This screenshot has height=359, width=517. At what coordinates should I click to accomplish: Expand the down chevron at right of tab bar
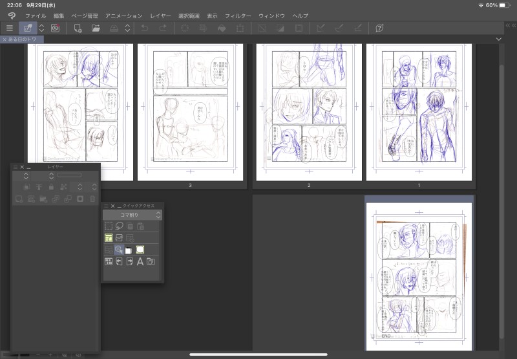click(499, 39)
